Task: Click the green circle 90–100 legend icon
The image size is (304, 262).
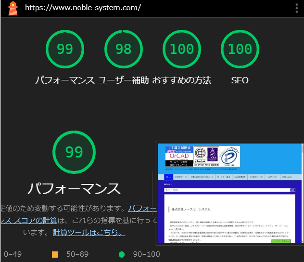Action: (122, 254)
